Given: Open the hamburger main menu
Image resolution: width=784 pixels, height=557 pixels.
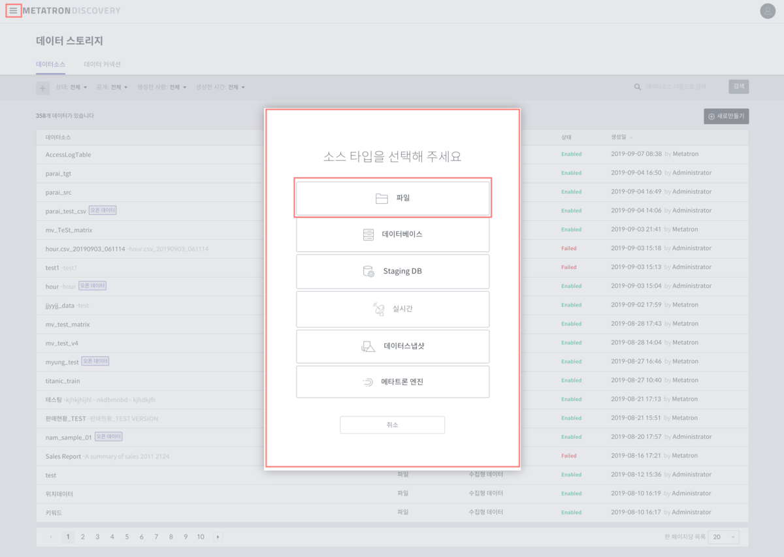Looking at the screenshot, I should pos(14,11).
